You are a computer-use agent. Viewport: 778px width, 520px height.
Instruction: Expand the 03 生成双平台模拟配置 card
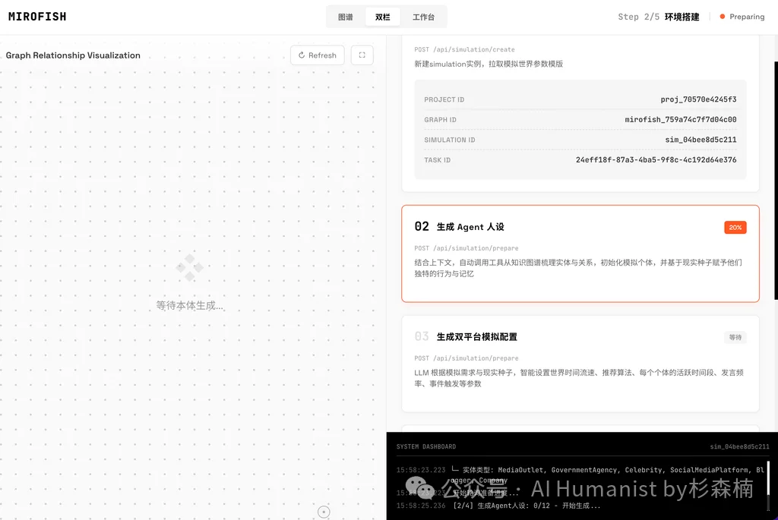click(x=580, y=363)
